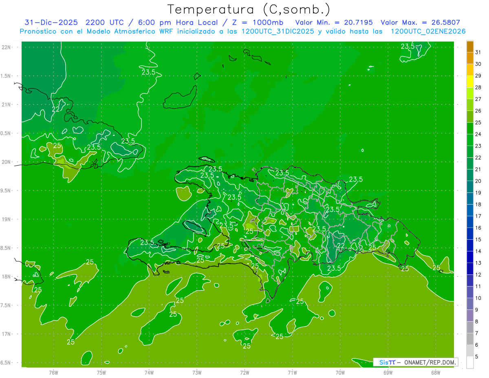Click the "8.5N" latitude axis label
The width and height of the screenshot is (489, 378).
point(6,248)
